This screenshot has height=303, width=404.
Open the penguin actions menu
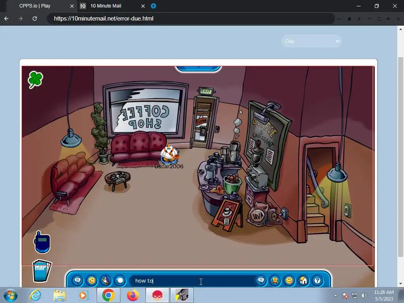pos(106,281)
